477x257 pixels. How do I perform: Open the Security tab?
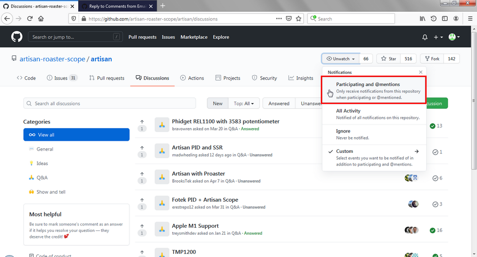click(265, 78)
